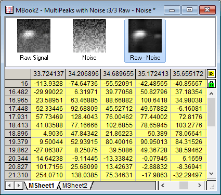
Task: Switch to the MSheet1 tab
Action: (x=41, y=186)
